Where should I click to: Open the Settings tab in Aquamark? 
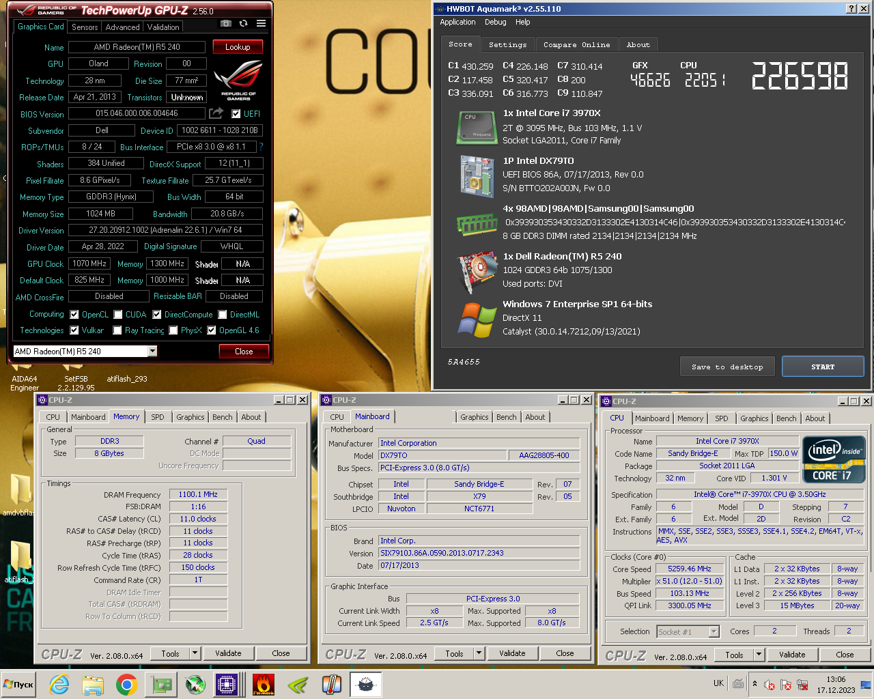pos(508,44)
